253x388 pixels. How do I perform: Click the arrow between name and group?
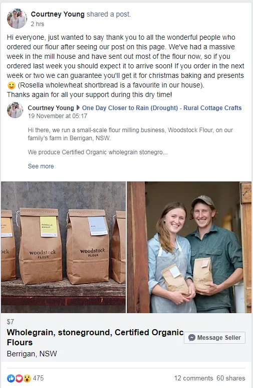78,108
